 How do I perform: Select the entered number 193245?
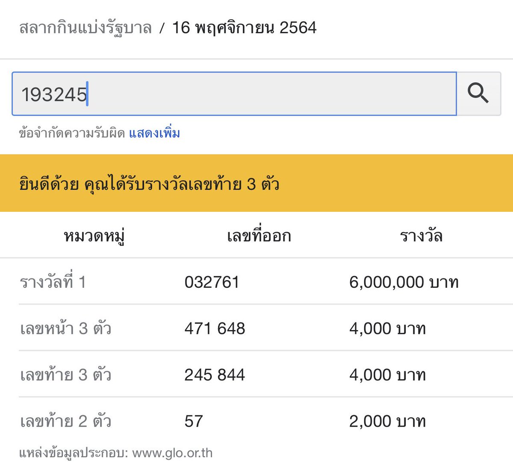click(x=56, y=93)
